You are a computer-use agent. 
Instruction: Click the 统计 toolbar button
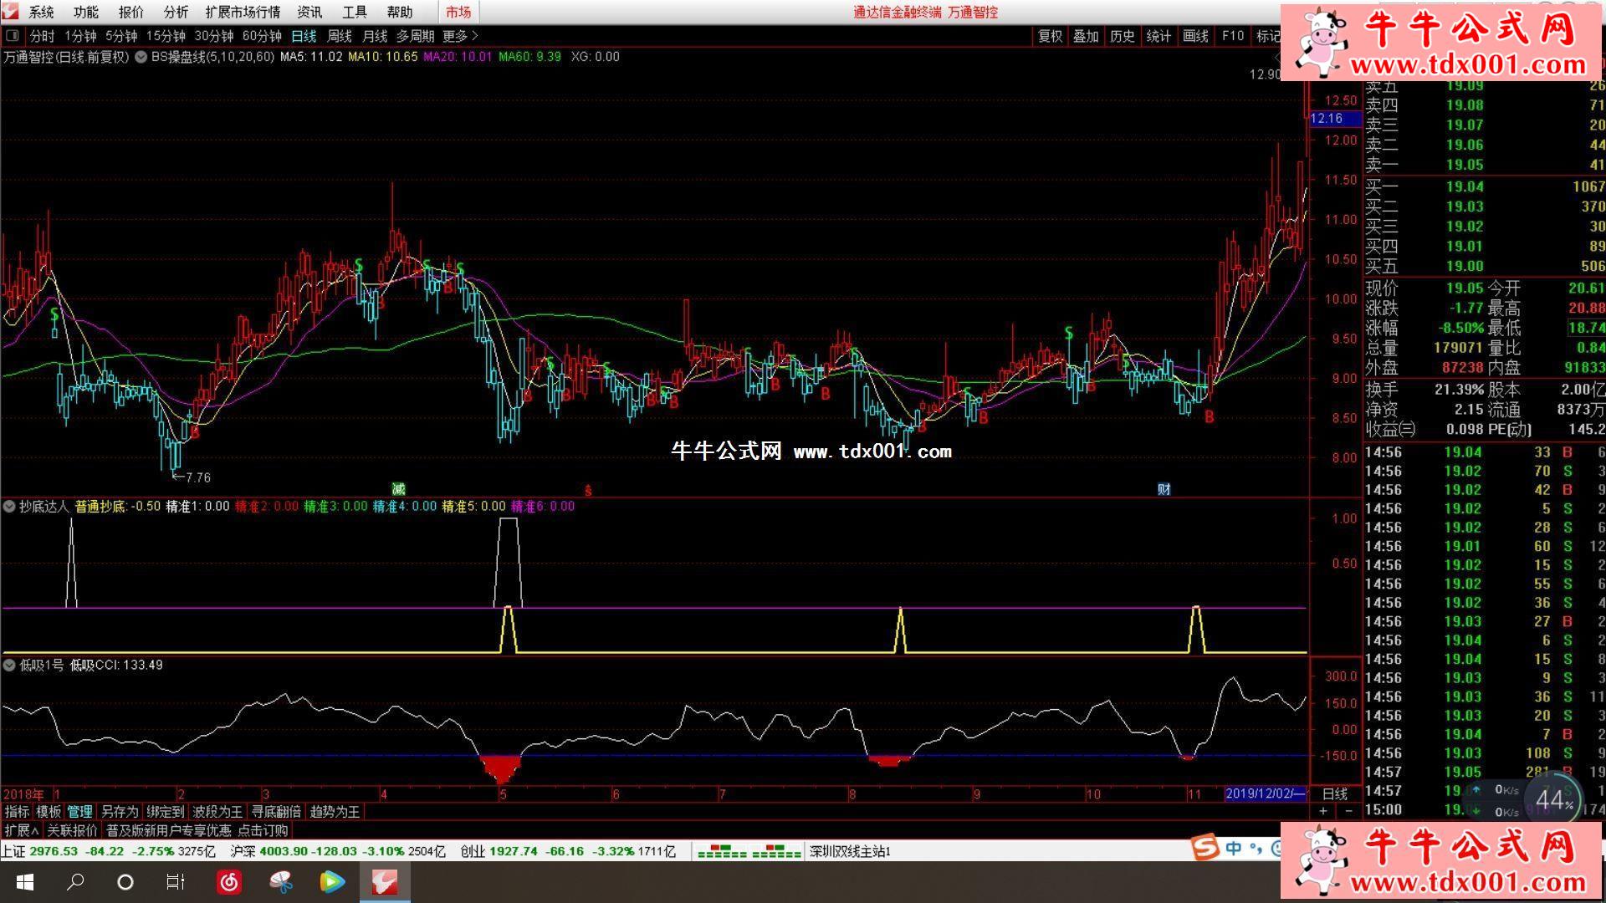[1158, 36]
